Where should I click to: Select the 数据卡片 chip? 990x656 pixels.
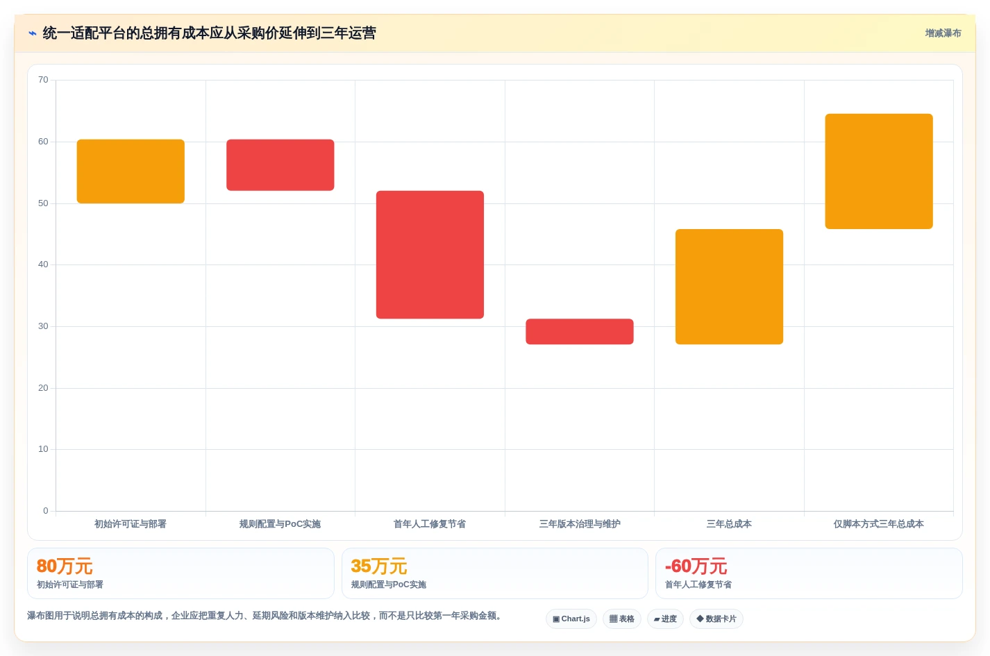point(716,619)
